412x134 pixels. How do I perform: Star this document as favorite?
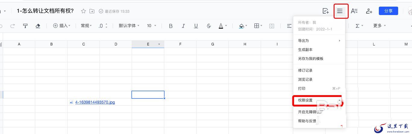tap(83, 11)
